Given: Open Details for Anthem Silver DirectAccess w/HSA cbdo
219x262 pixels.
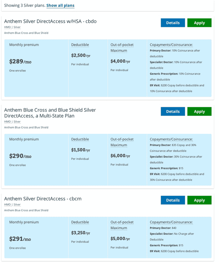Looking at the screenshot, I should click(x=173, y=23).
